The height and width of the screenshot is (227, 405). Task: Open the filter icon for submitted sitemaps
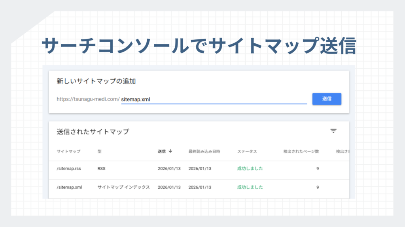(333, 131)
